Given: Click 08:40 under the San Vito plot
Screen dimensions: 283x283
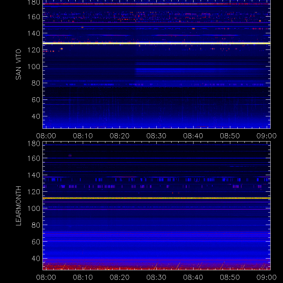Looking at the screenshot, I should click(x=193, y=136).
